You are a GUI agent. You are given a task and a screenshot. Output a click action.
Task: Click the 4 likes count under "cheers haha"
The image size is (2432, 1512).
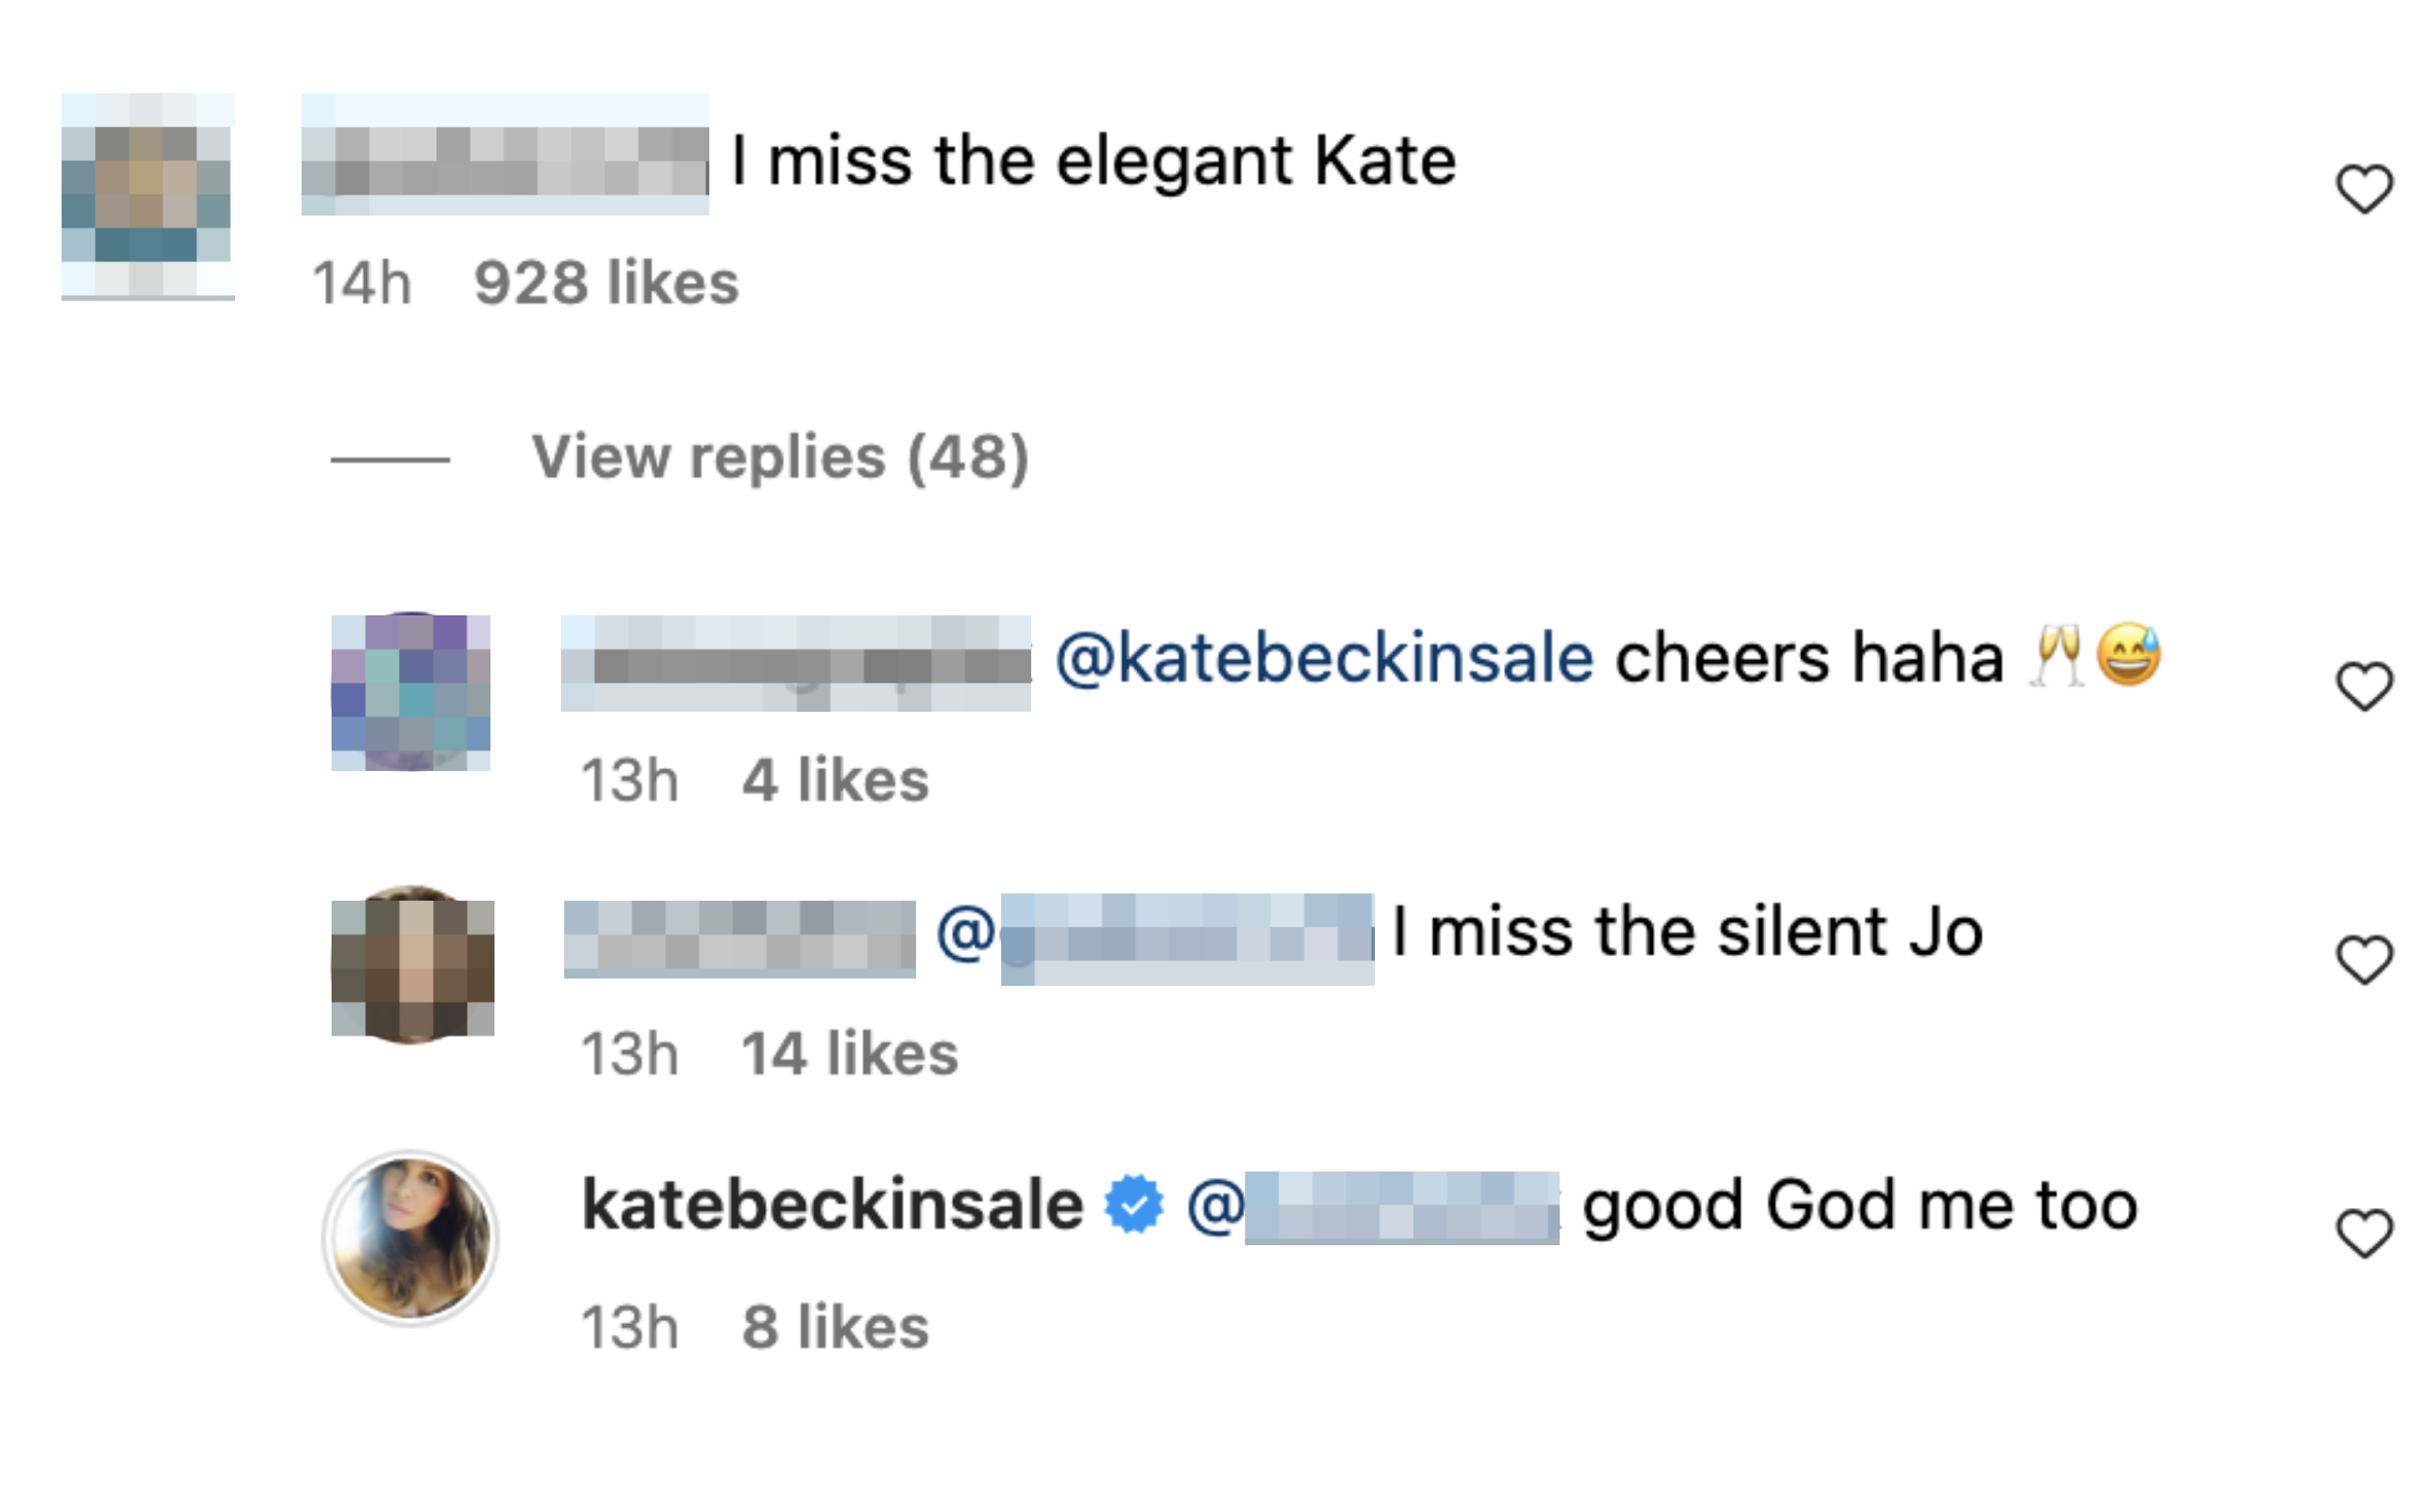[835, 781]
